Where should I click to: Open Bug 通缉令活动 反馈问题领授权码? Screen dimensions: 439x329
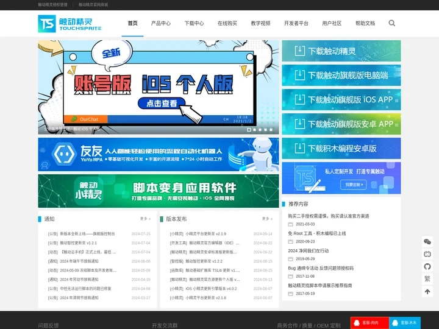321,268
